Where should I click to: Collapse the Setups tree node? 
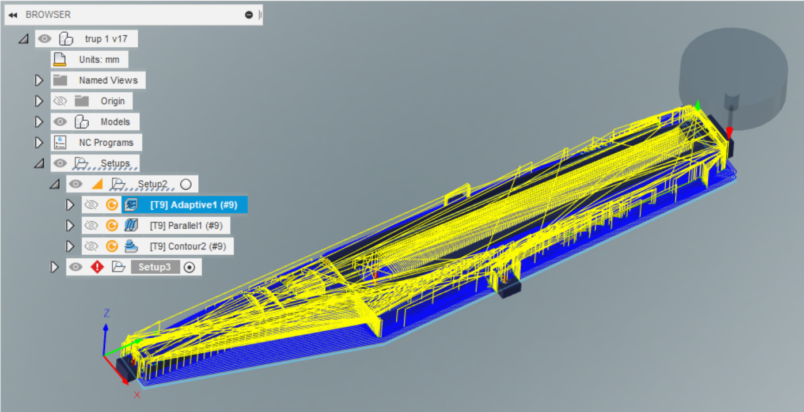[x=39, y=164]
